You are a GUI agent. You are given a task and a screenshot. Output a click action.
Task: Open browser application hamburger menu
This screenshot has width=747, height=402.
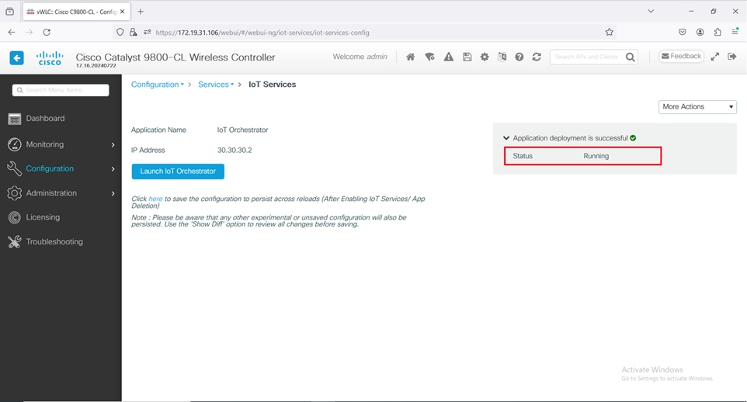click(x=735, y=32)
